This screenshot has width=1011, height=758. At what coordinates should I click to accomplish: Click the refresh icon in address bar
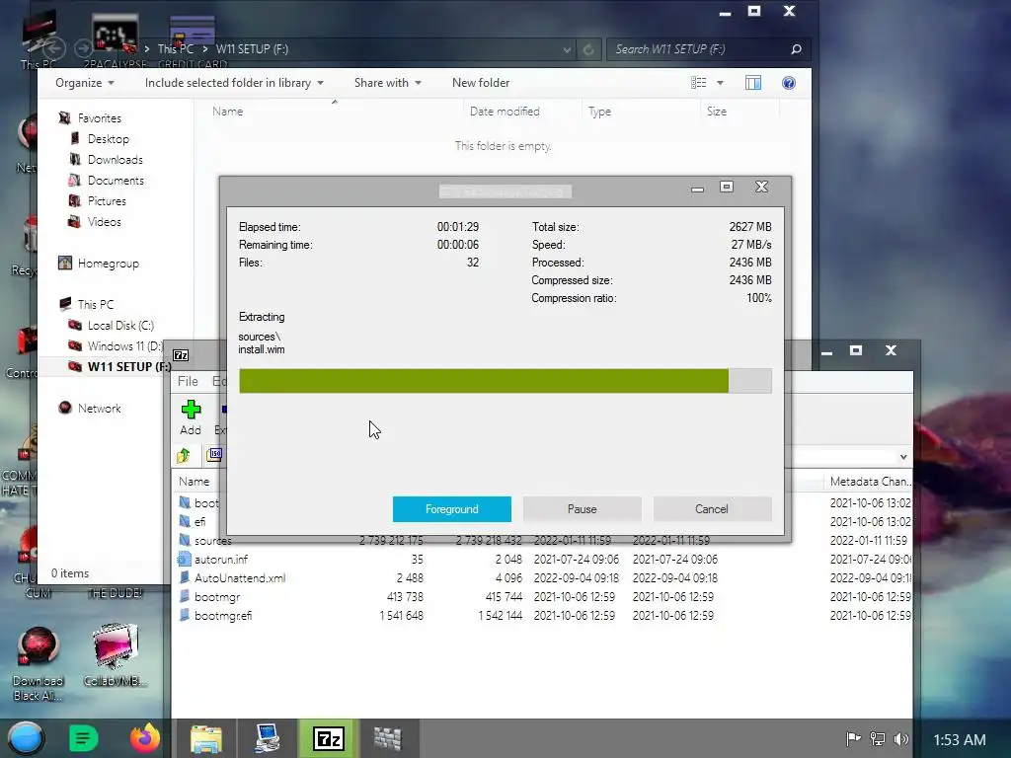click(x=588, y=49)
